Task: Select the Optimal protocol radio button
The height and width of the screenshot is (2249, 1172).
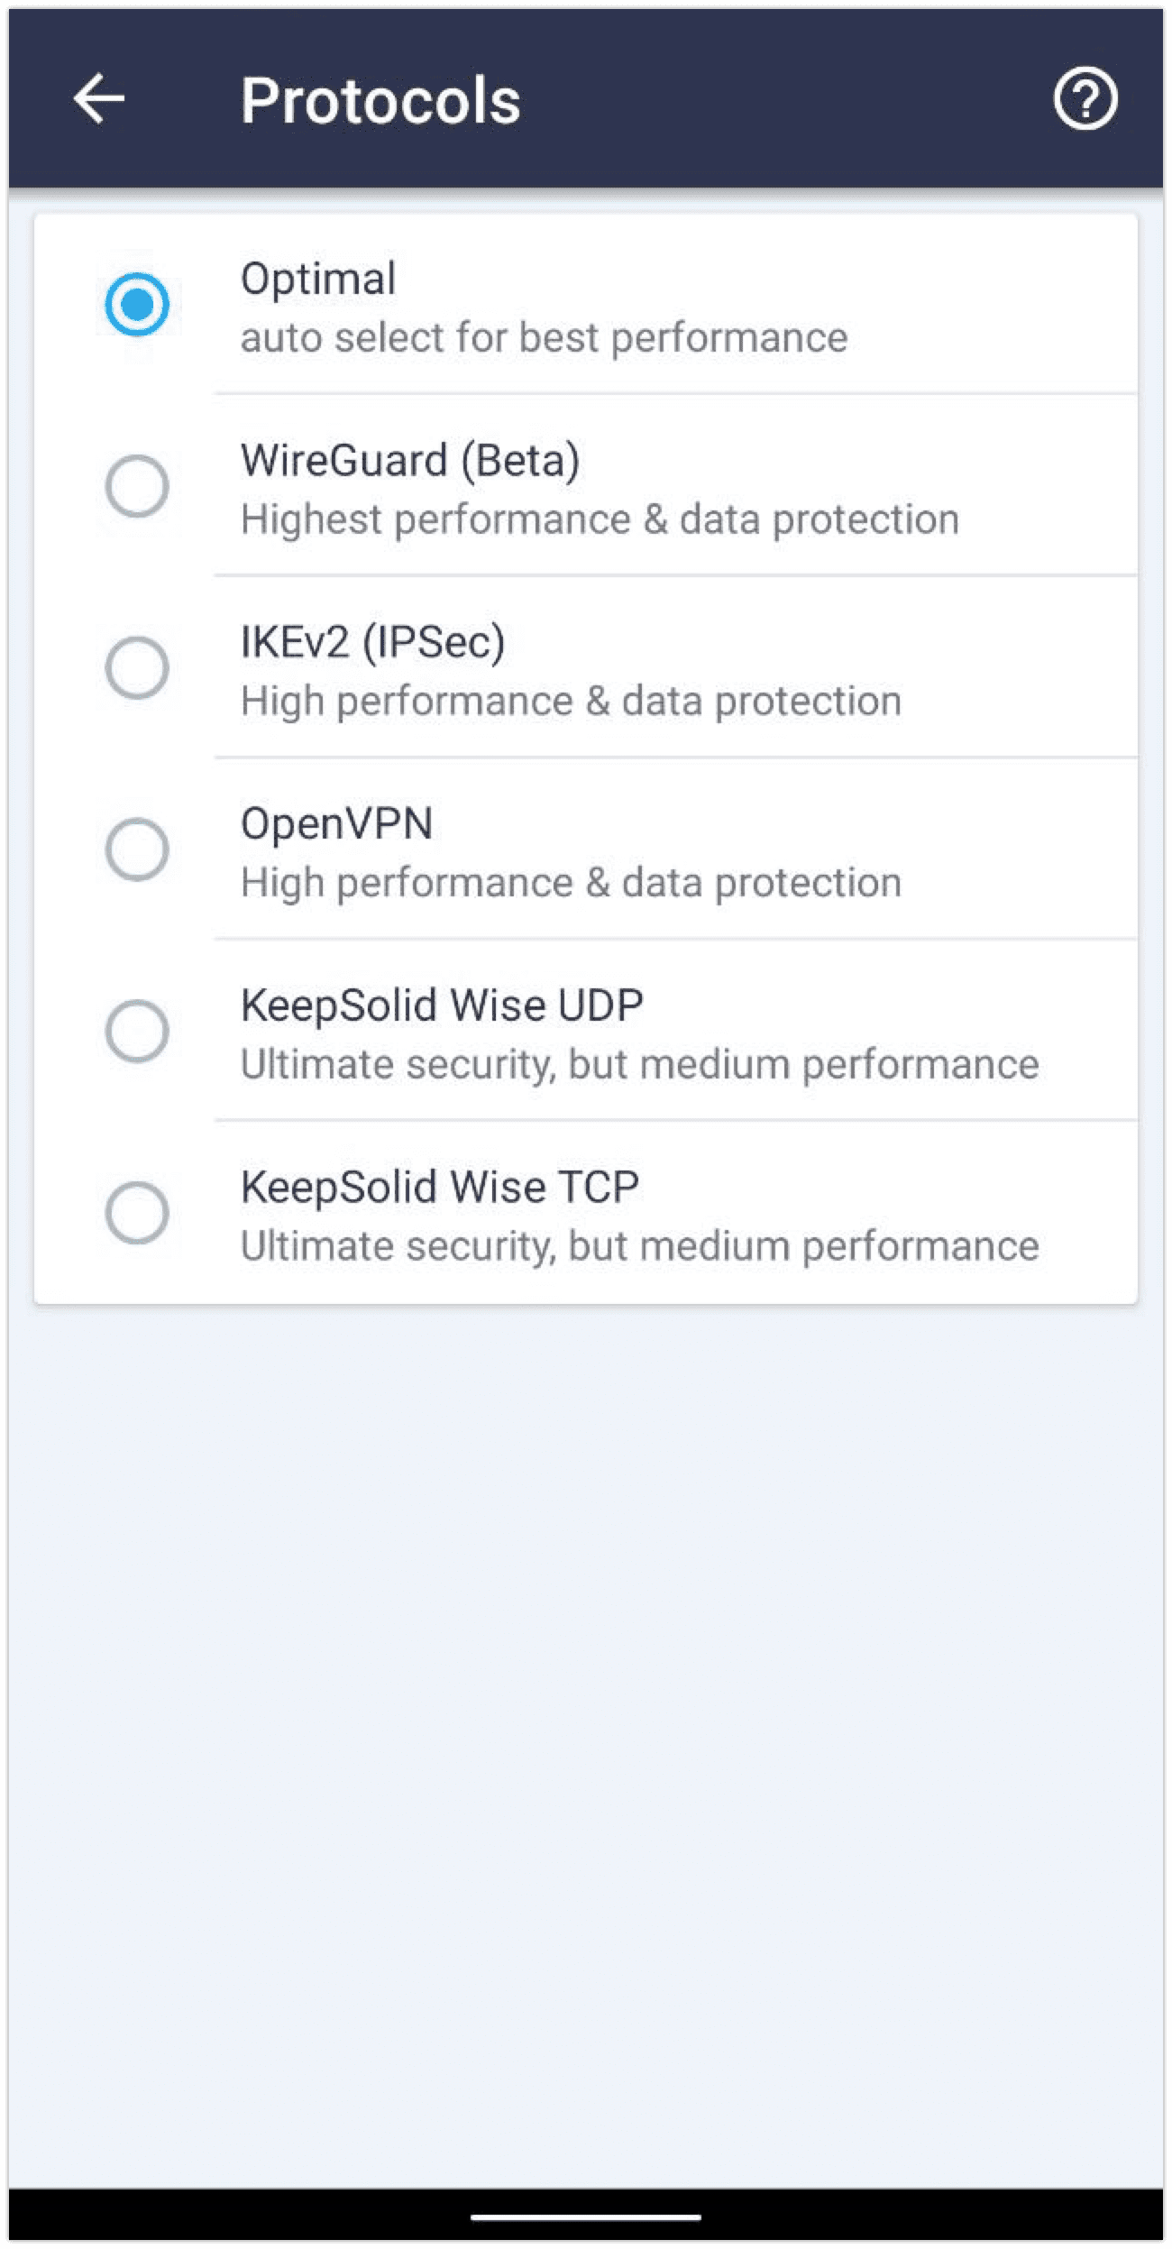Action: point(138,303)
